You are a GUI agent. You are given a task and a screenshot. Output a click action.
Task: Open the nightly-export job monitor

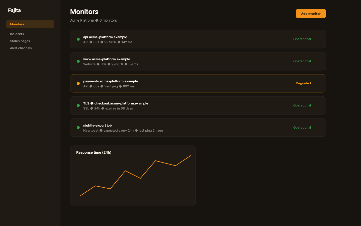click(198, 128)
